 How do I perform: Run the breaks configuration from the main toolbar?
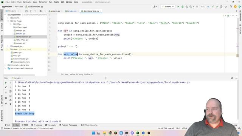[x=178, y=7]
